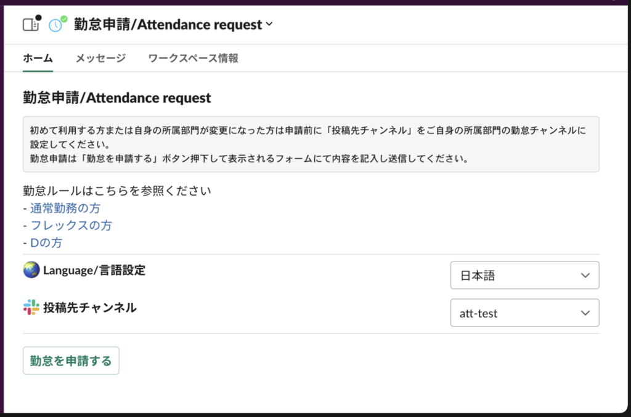Click the chevron arrow in 日本語 select
The image size is (631, 417).
pos(585,276)
